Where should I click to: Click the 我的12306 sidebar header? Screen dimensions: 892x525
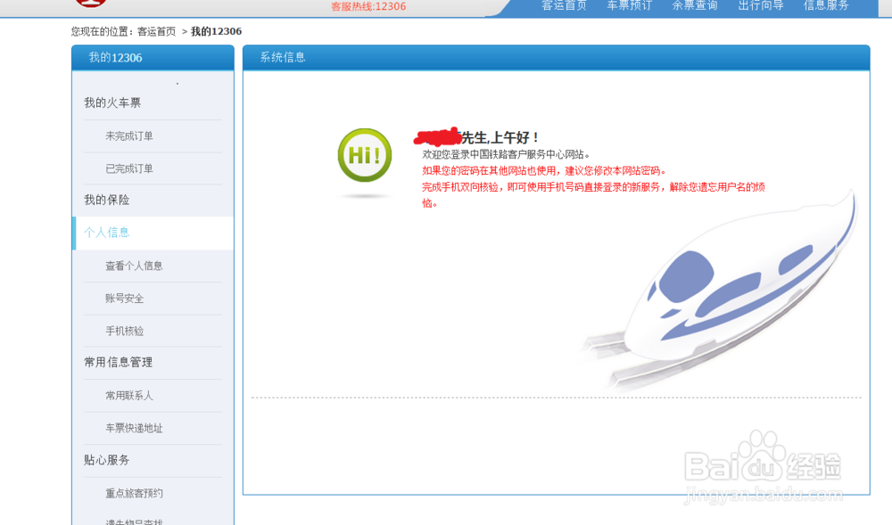click(x=153, y=57)
